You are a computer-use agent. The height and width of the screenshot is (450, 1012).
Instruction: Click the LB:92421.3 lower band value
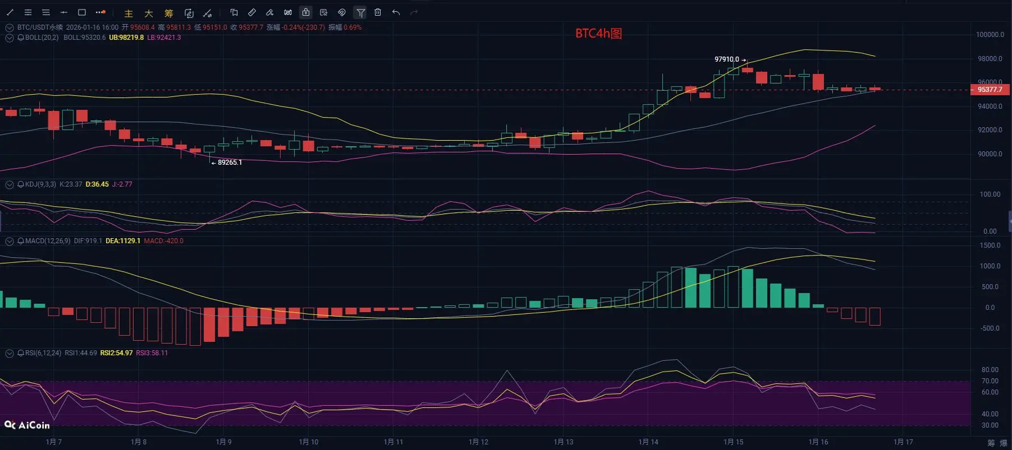tap(164, 38)
